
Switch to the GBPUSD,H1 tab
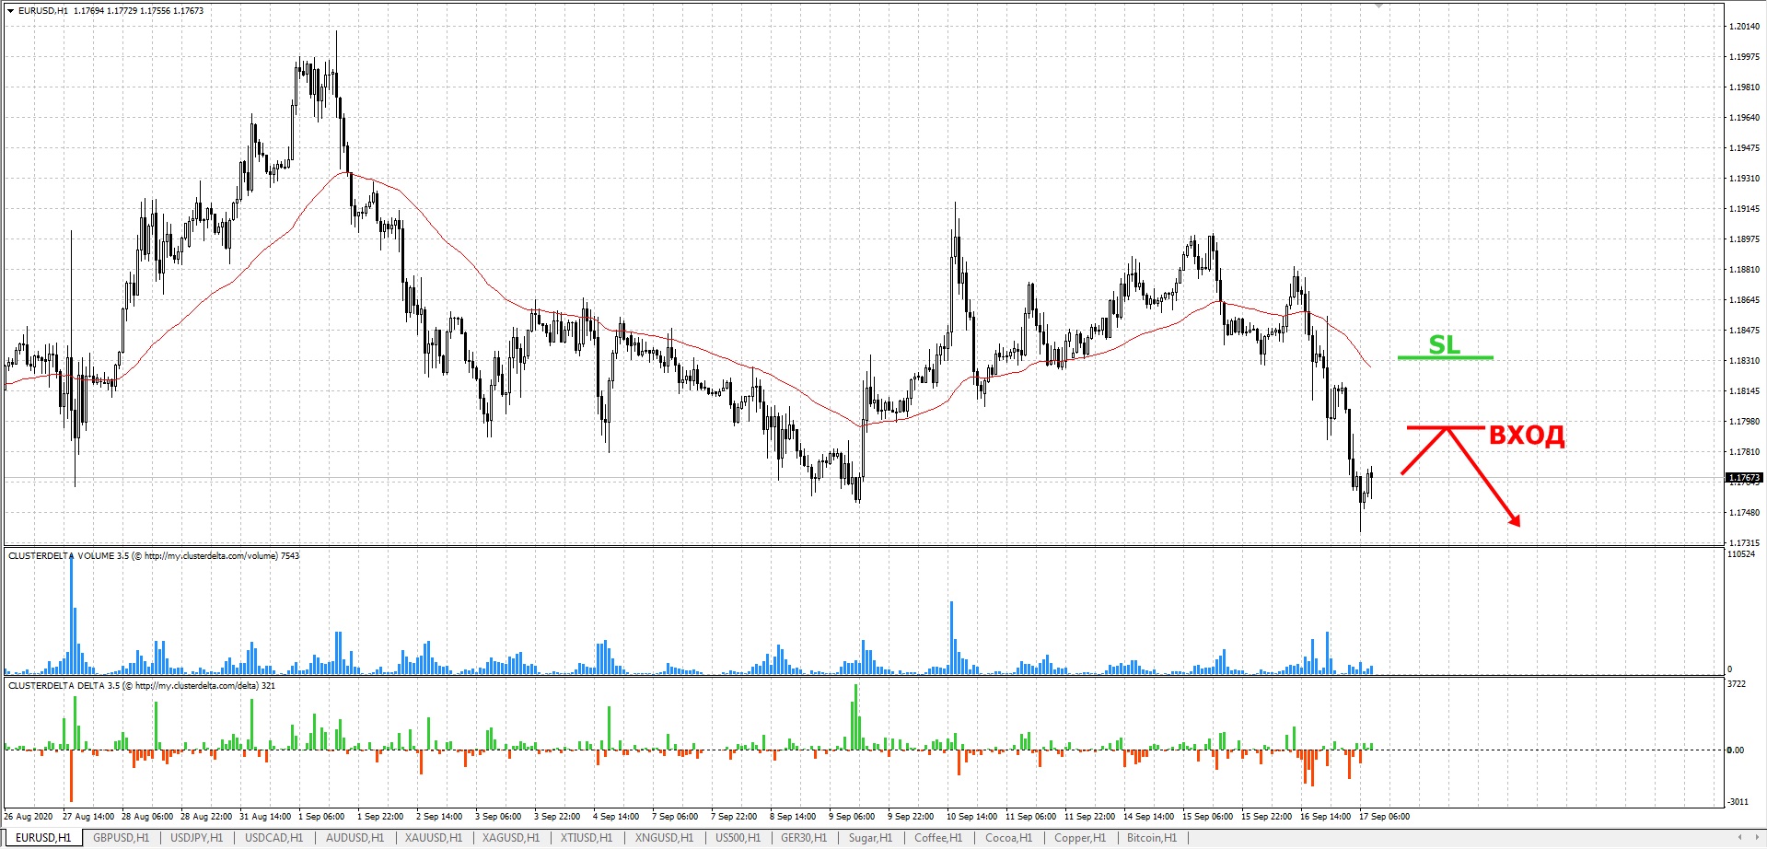coord(121,838)
